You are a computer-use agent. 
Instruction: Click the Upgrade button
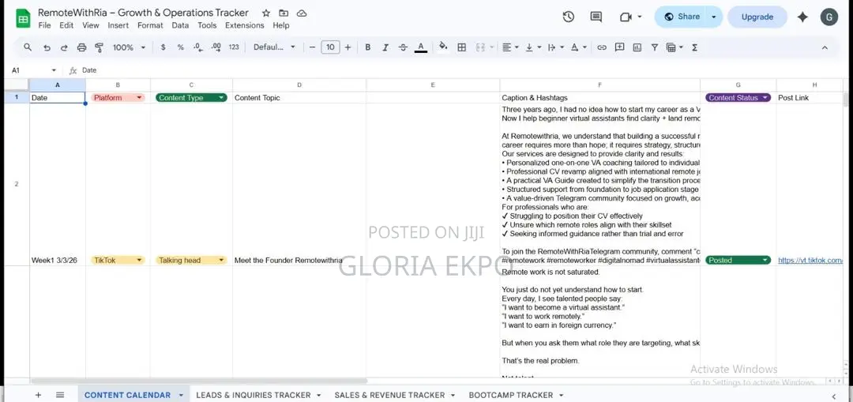pos(757,17)
